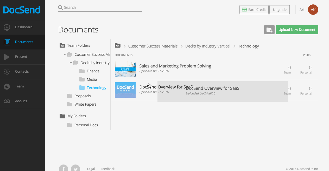Click the Upgrade button
This screenshot has width=329, height=171.
coord(280,10)
